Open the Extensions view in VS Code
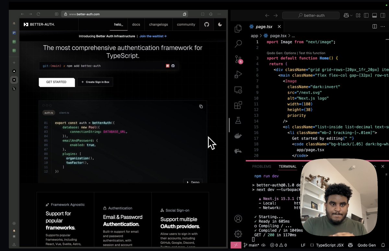 coord(238,105)
